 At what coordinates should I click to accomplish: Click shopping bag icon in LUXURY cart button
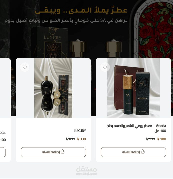63,152
